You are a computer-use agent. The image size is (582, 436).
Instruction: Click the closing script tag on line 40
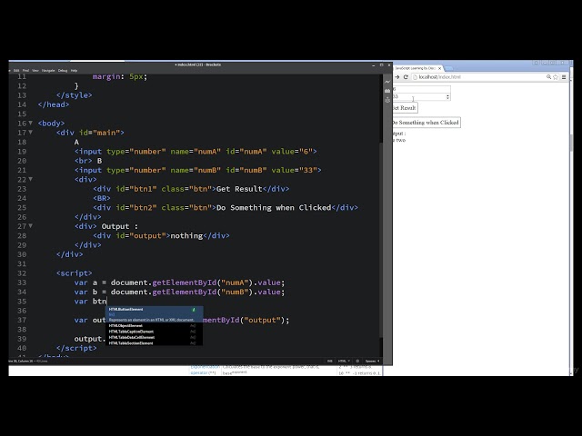[76, 348]
